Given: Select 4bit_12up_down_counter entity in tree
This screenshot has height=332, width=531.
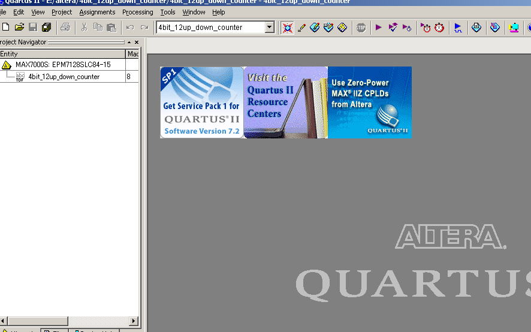Looking at the screenshot, I should tap(64, 77).
